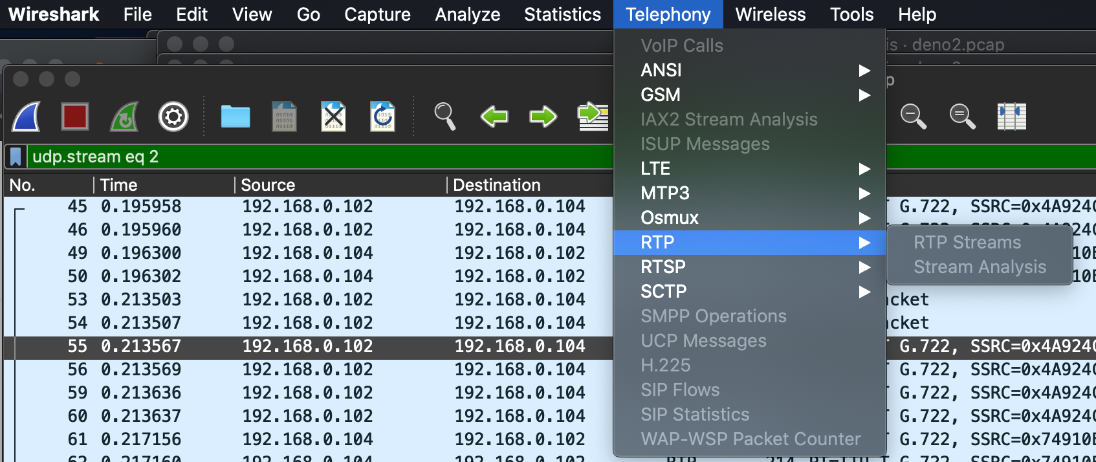1096x462 pixels.
Task: Restart current capture with green fin icon
Action: 124,116
